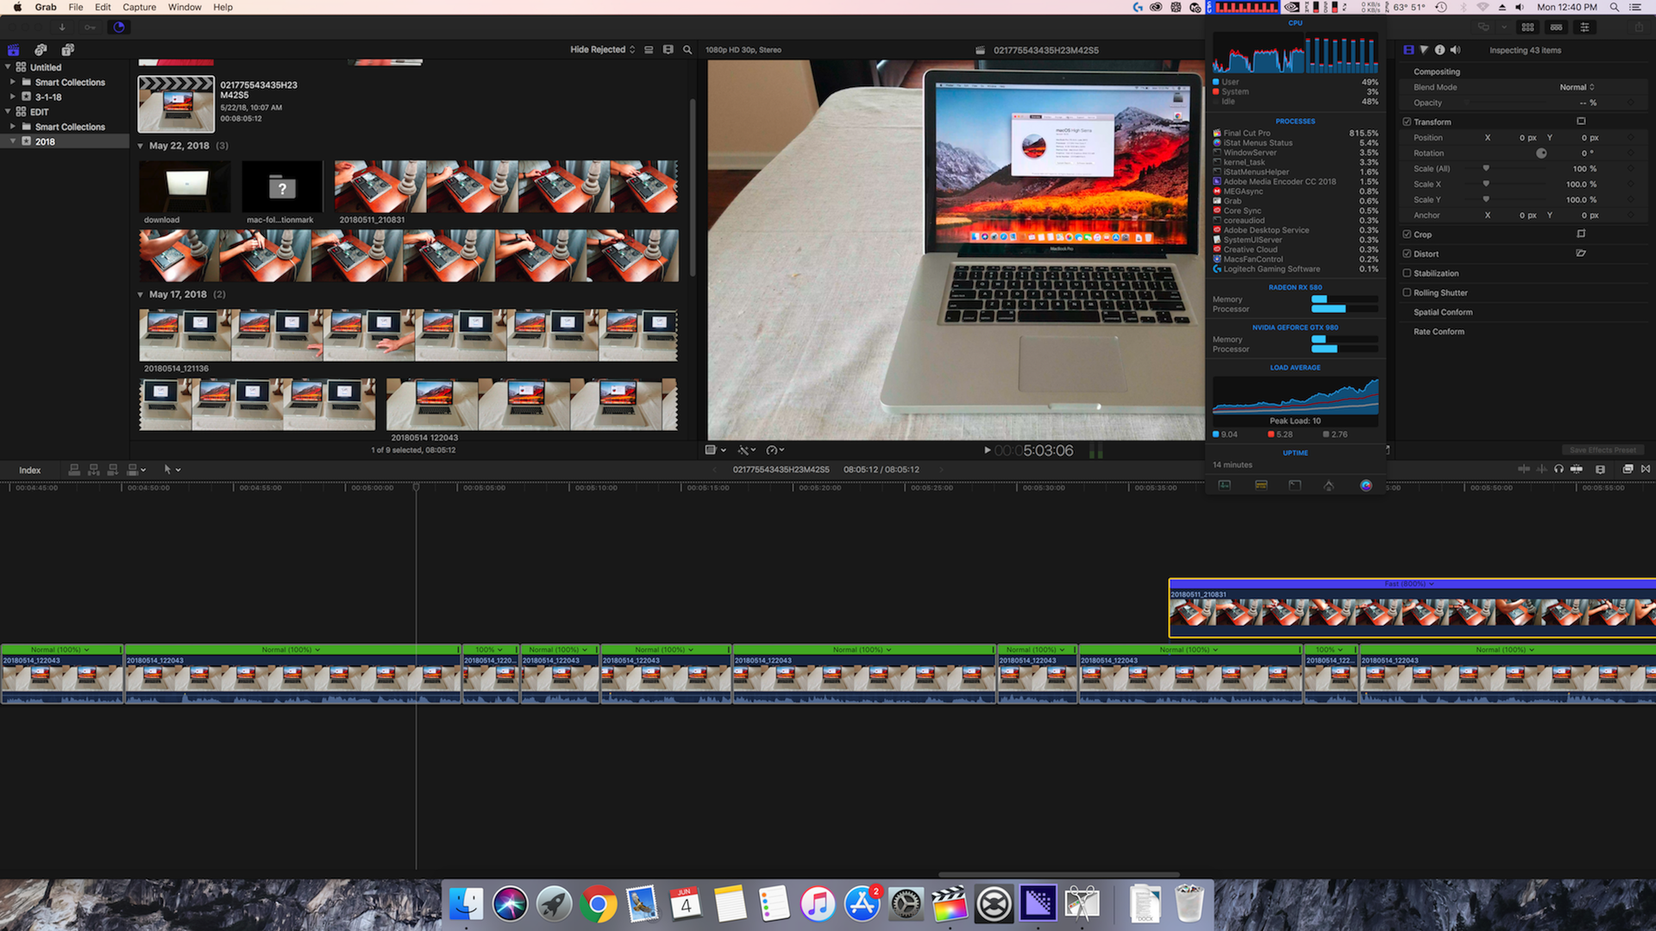Connect clip to primary storyline icon

74,470
